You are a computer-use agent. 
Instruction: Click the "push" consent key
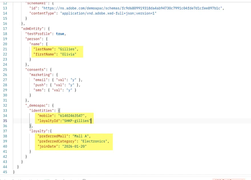tap(40, 85)
